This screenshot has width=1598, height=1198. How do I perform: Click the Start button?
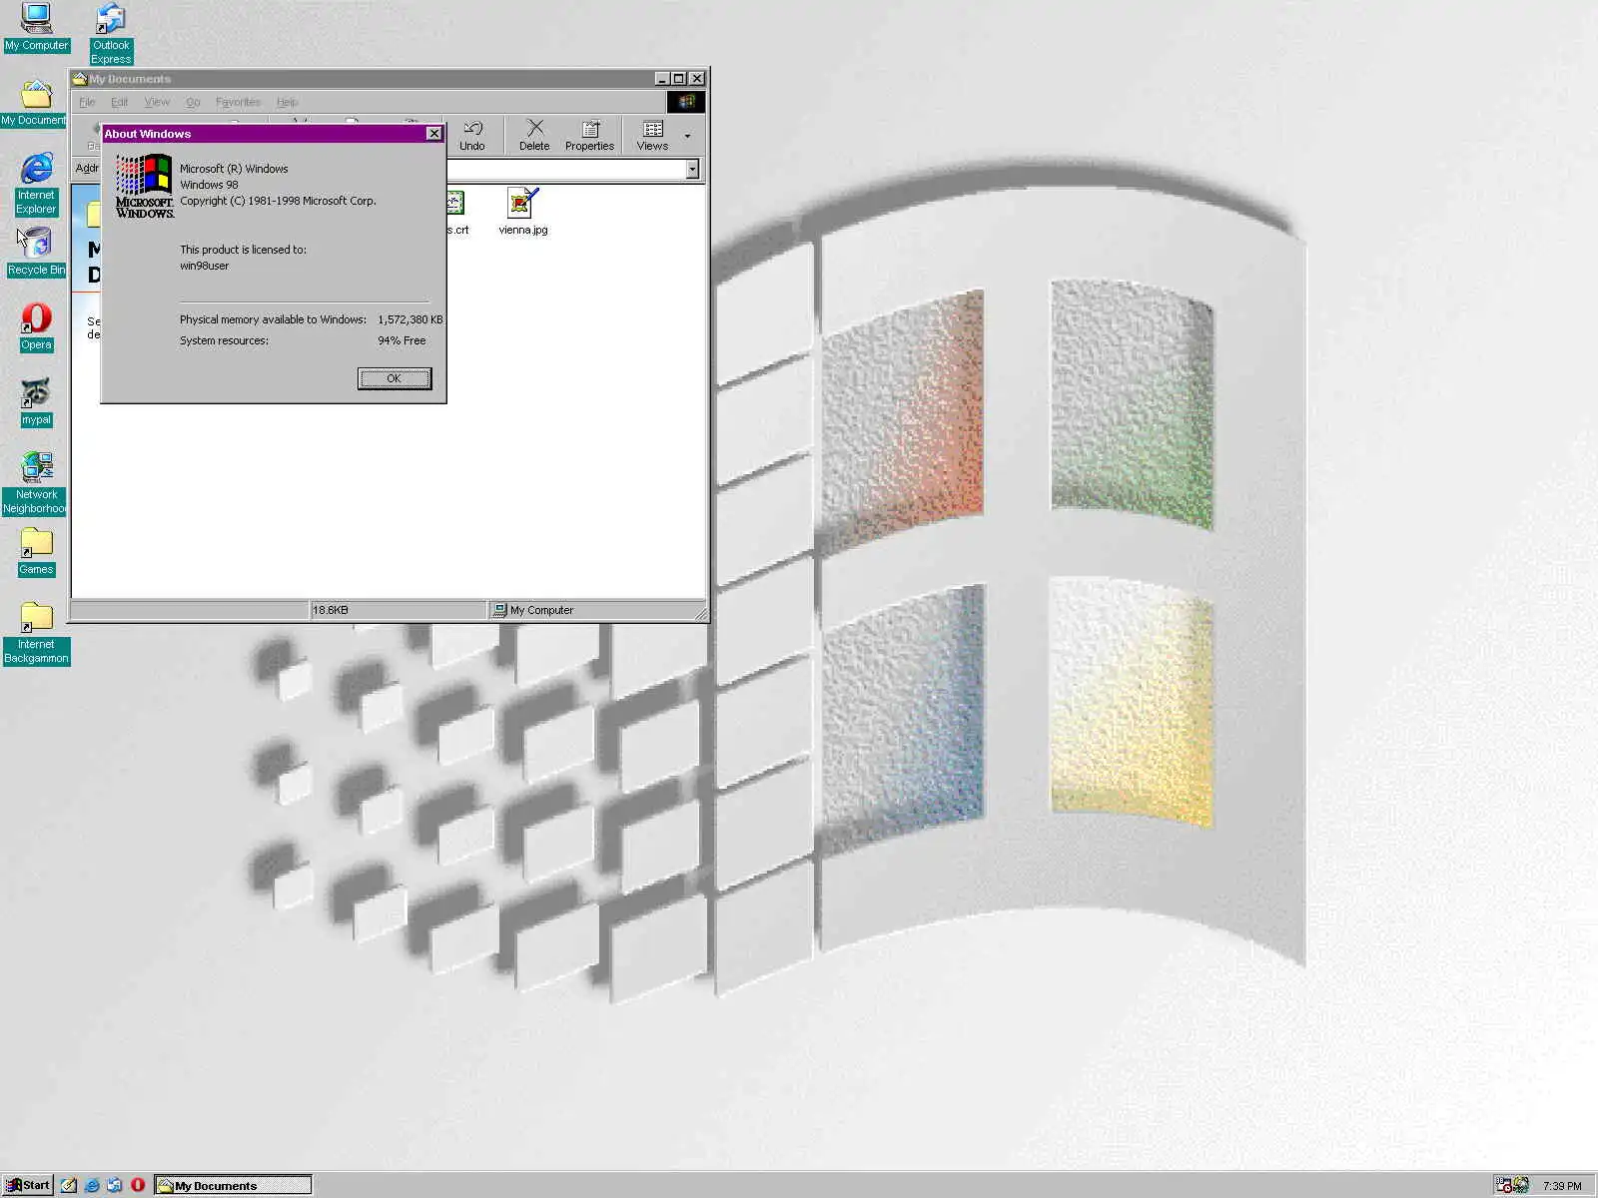(27, 1185)
